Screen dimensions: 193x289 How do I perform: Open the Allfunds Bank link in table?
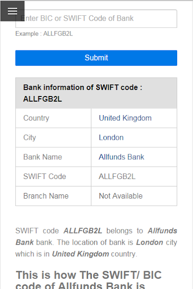click(121, 157)
